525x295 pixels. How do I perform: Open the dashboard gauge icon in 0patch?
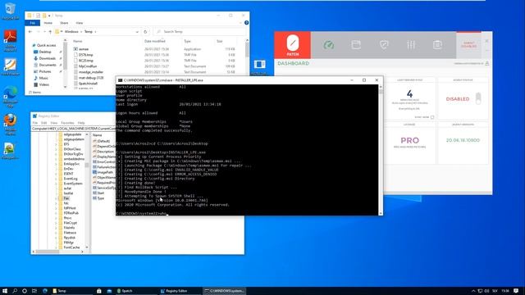328,45
